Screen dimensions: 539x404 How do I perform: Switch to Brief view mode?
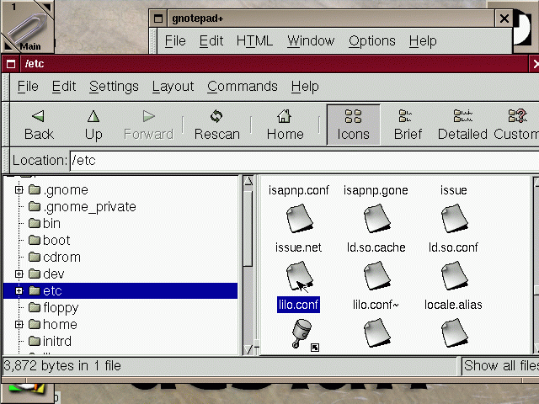coord(408,117)
